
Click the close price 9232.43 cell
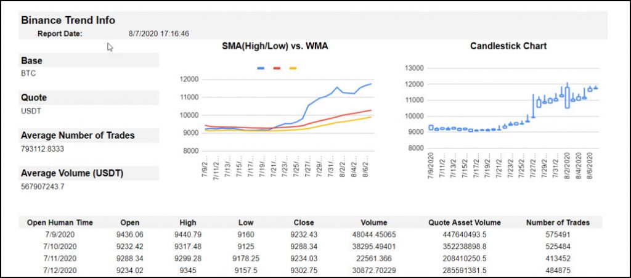(304, 234)
